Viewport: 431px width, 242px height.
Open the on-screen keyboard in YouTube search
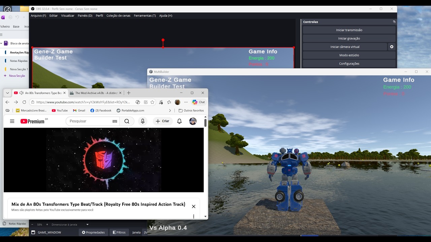115,121
